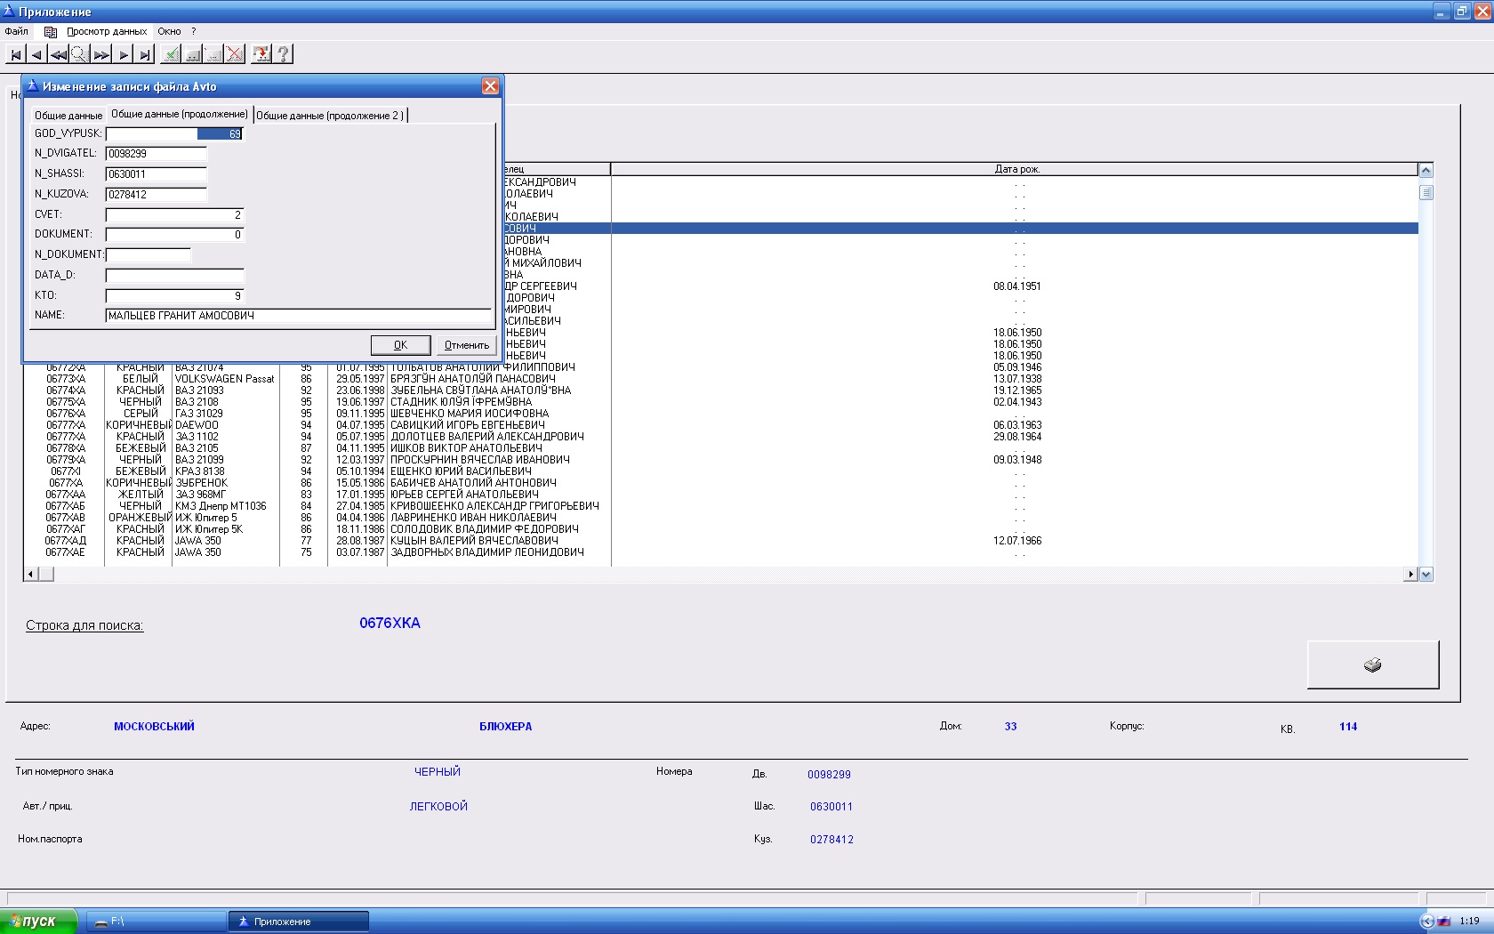Click the red arrow toolbar icon
The width and height of the screenshot is (1494, 934).
261,54
